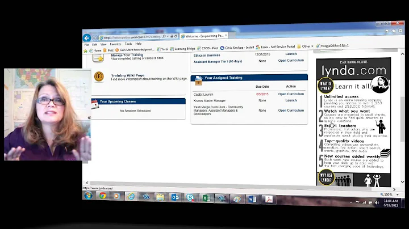
Task: Close the Welcome - Empowering tab
Action: [226, 35]
